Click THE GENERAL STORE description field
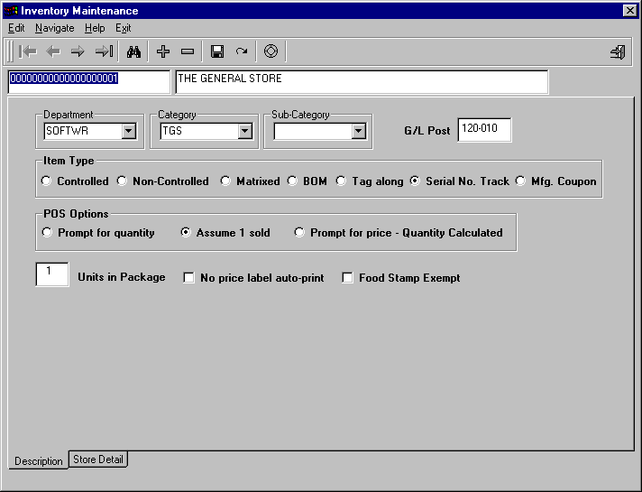The height and width of the screenshot is (492, 642). 362,82
